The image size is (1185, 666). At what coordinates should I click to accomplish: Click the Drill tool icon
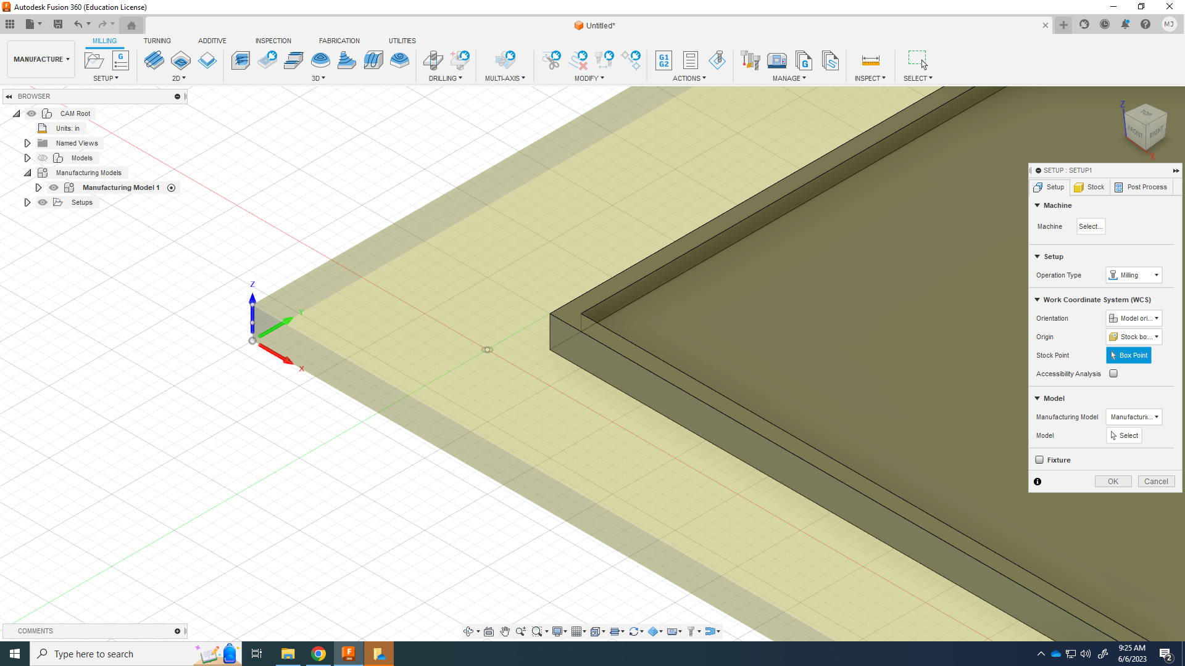(433, 60)
